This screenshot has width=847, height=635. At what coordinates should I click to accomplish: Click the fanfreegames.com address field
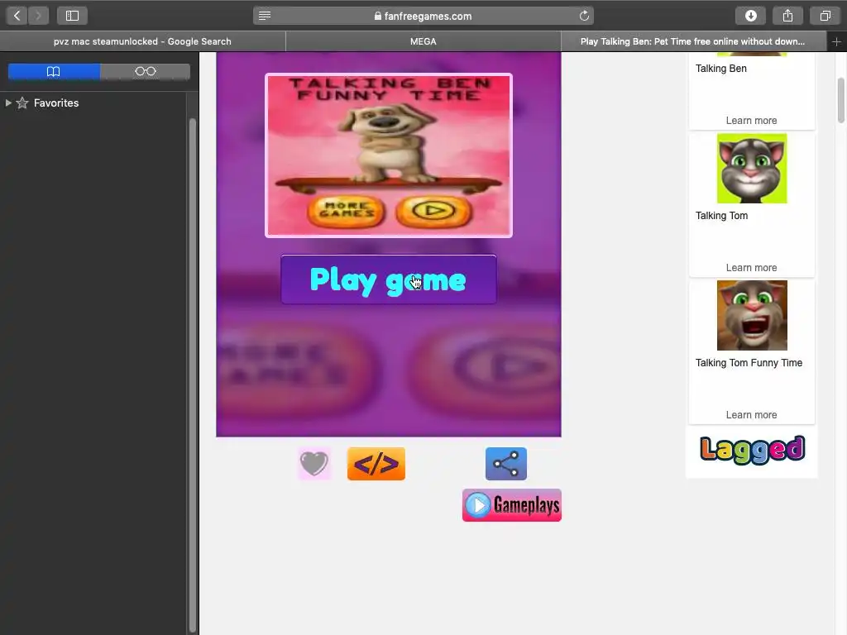(423, 16)
